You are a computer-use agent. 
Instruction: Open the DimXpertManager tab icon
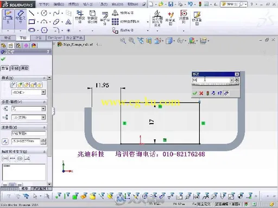tap(26, 45)
